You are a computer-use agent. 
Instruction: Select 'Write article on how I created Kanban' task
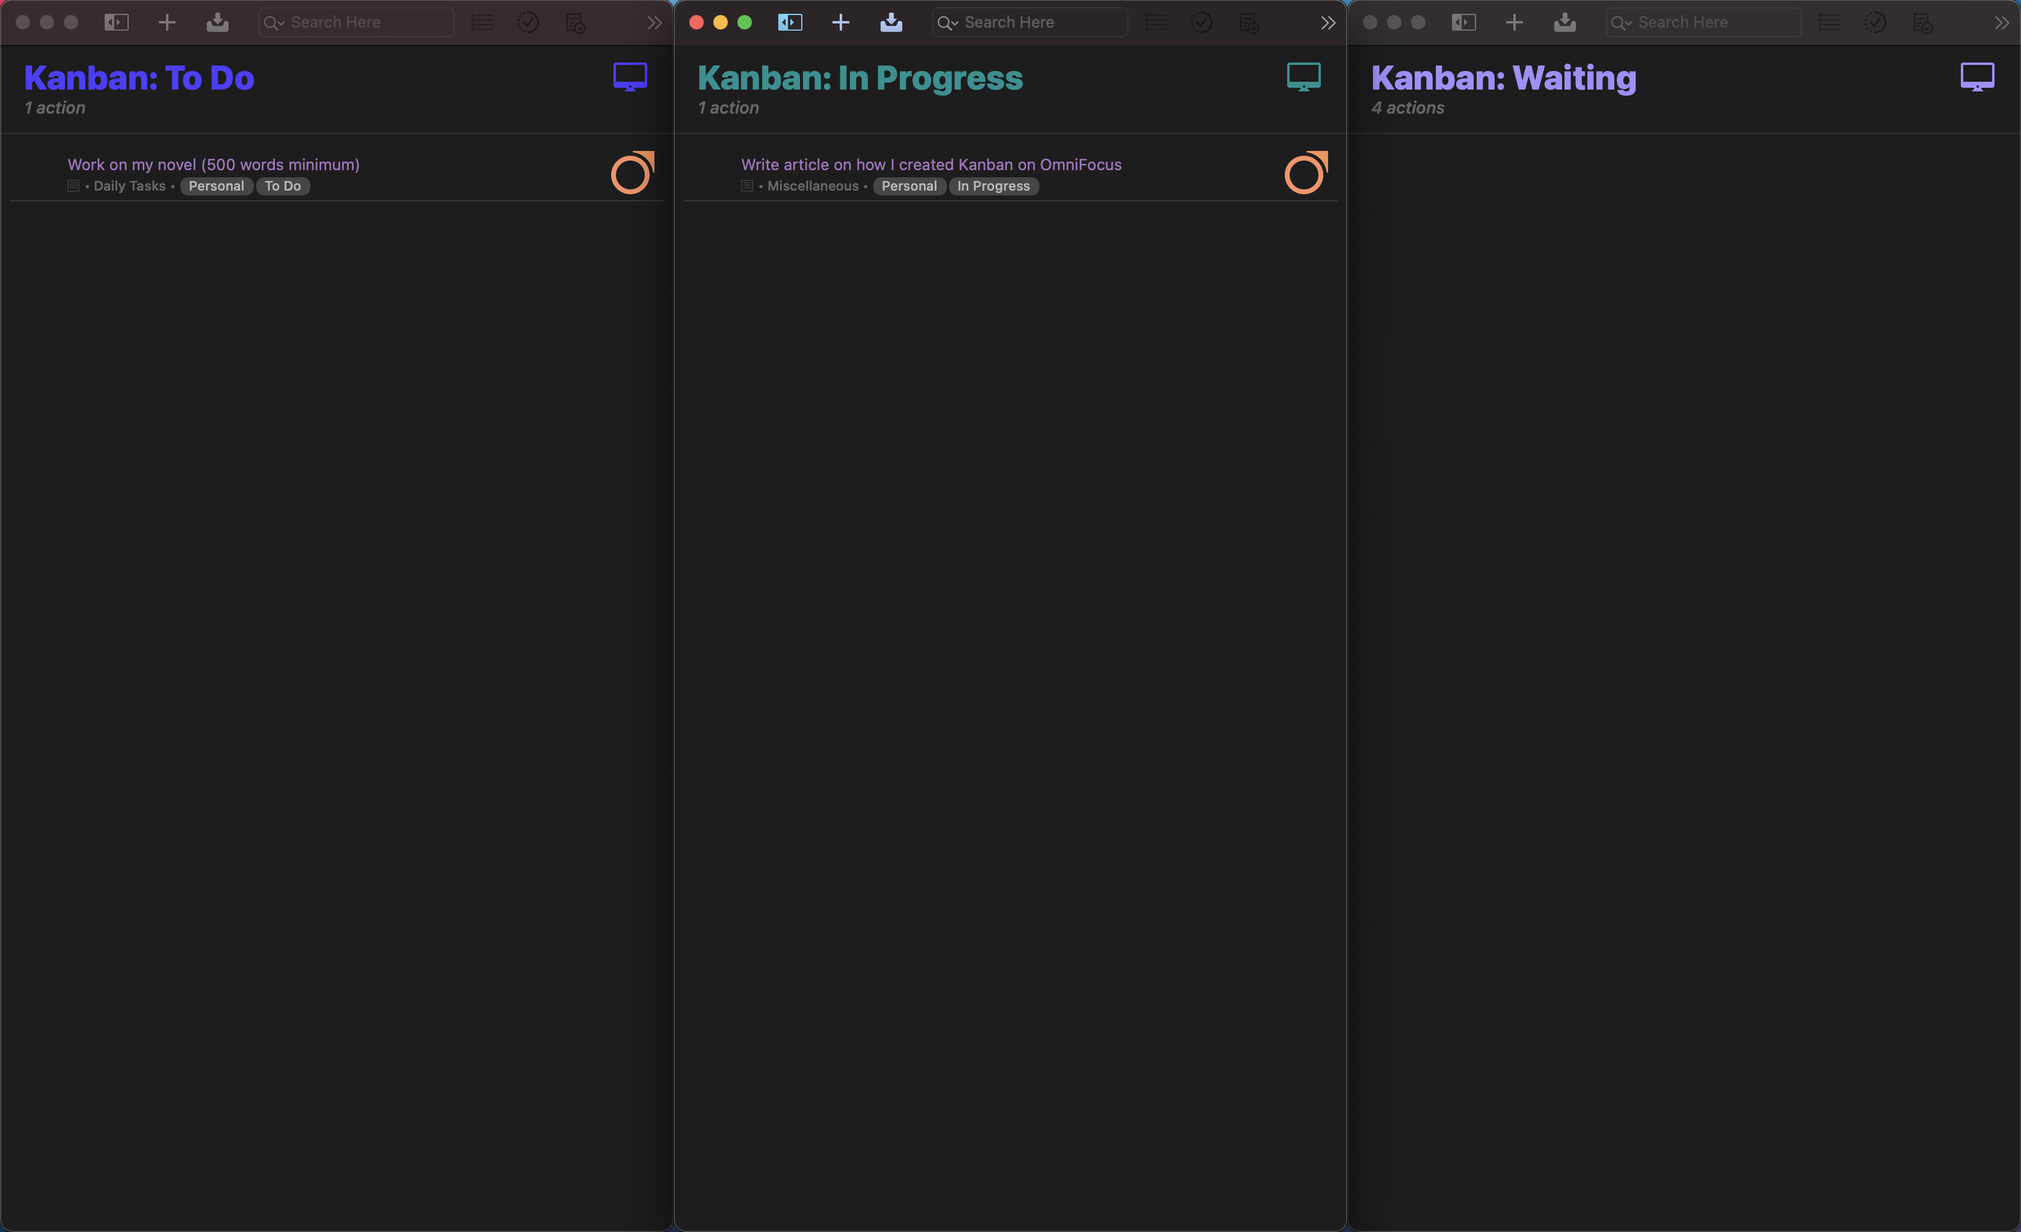pyautogui.click(x=931, y=165)
